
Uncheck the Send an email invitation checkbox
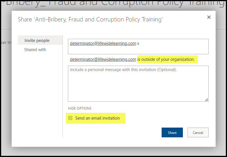click(x=71, y=118)
